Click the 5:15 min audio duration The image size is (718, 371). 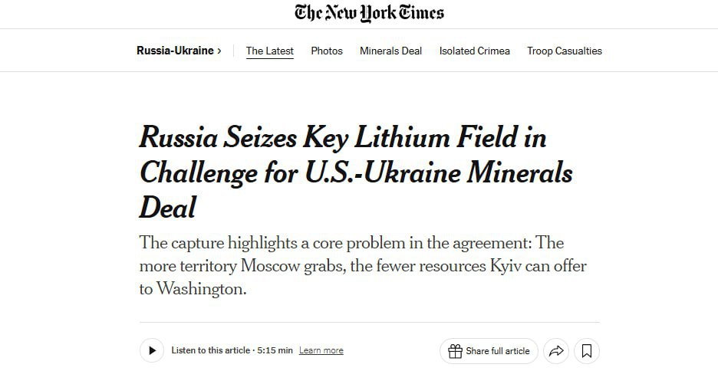pyautogui.click(x=274, y=351)
